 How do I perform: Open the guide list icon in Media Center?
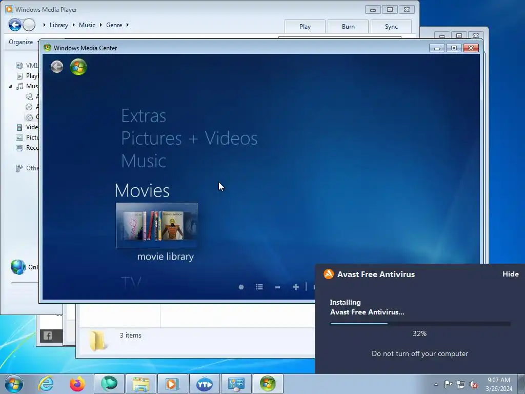(x=259, y=287)
